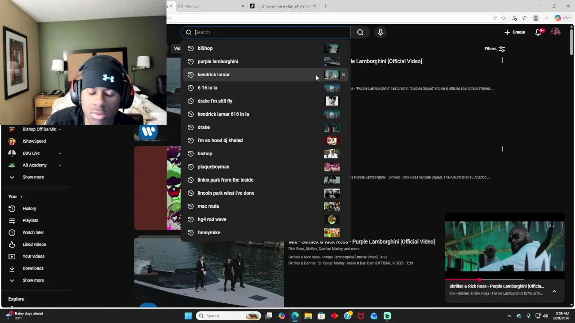Screen dimensions: 575x323
Task: Select 'bi$hop' search suggestion
Action: 265,48
